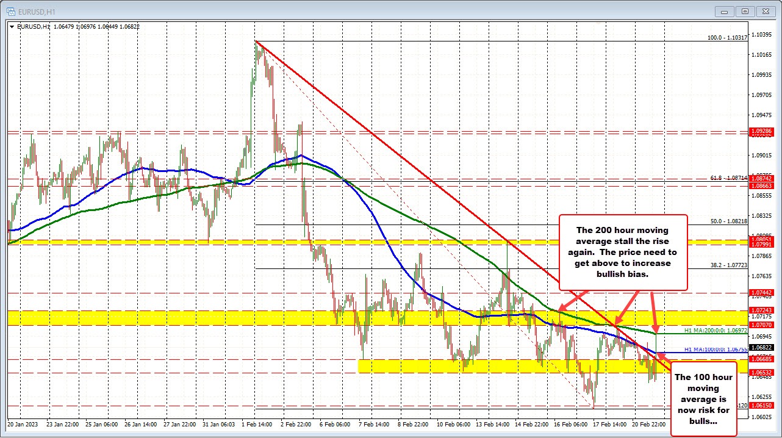Image resolution: width=782 pixels, height=438 pixels.
Task: Expand the one-click trading triangle beside EURUSD,H1
Action: click(x=12, y=26)
